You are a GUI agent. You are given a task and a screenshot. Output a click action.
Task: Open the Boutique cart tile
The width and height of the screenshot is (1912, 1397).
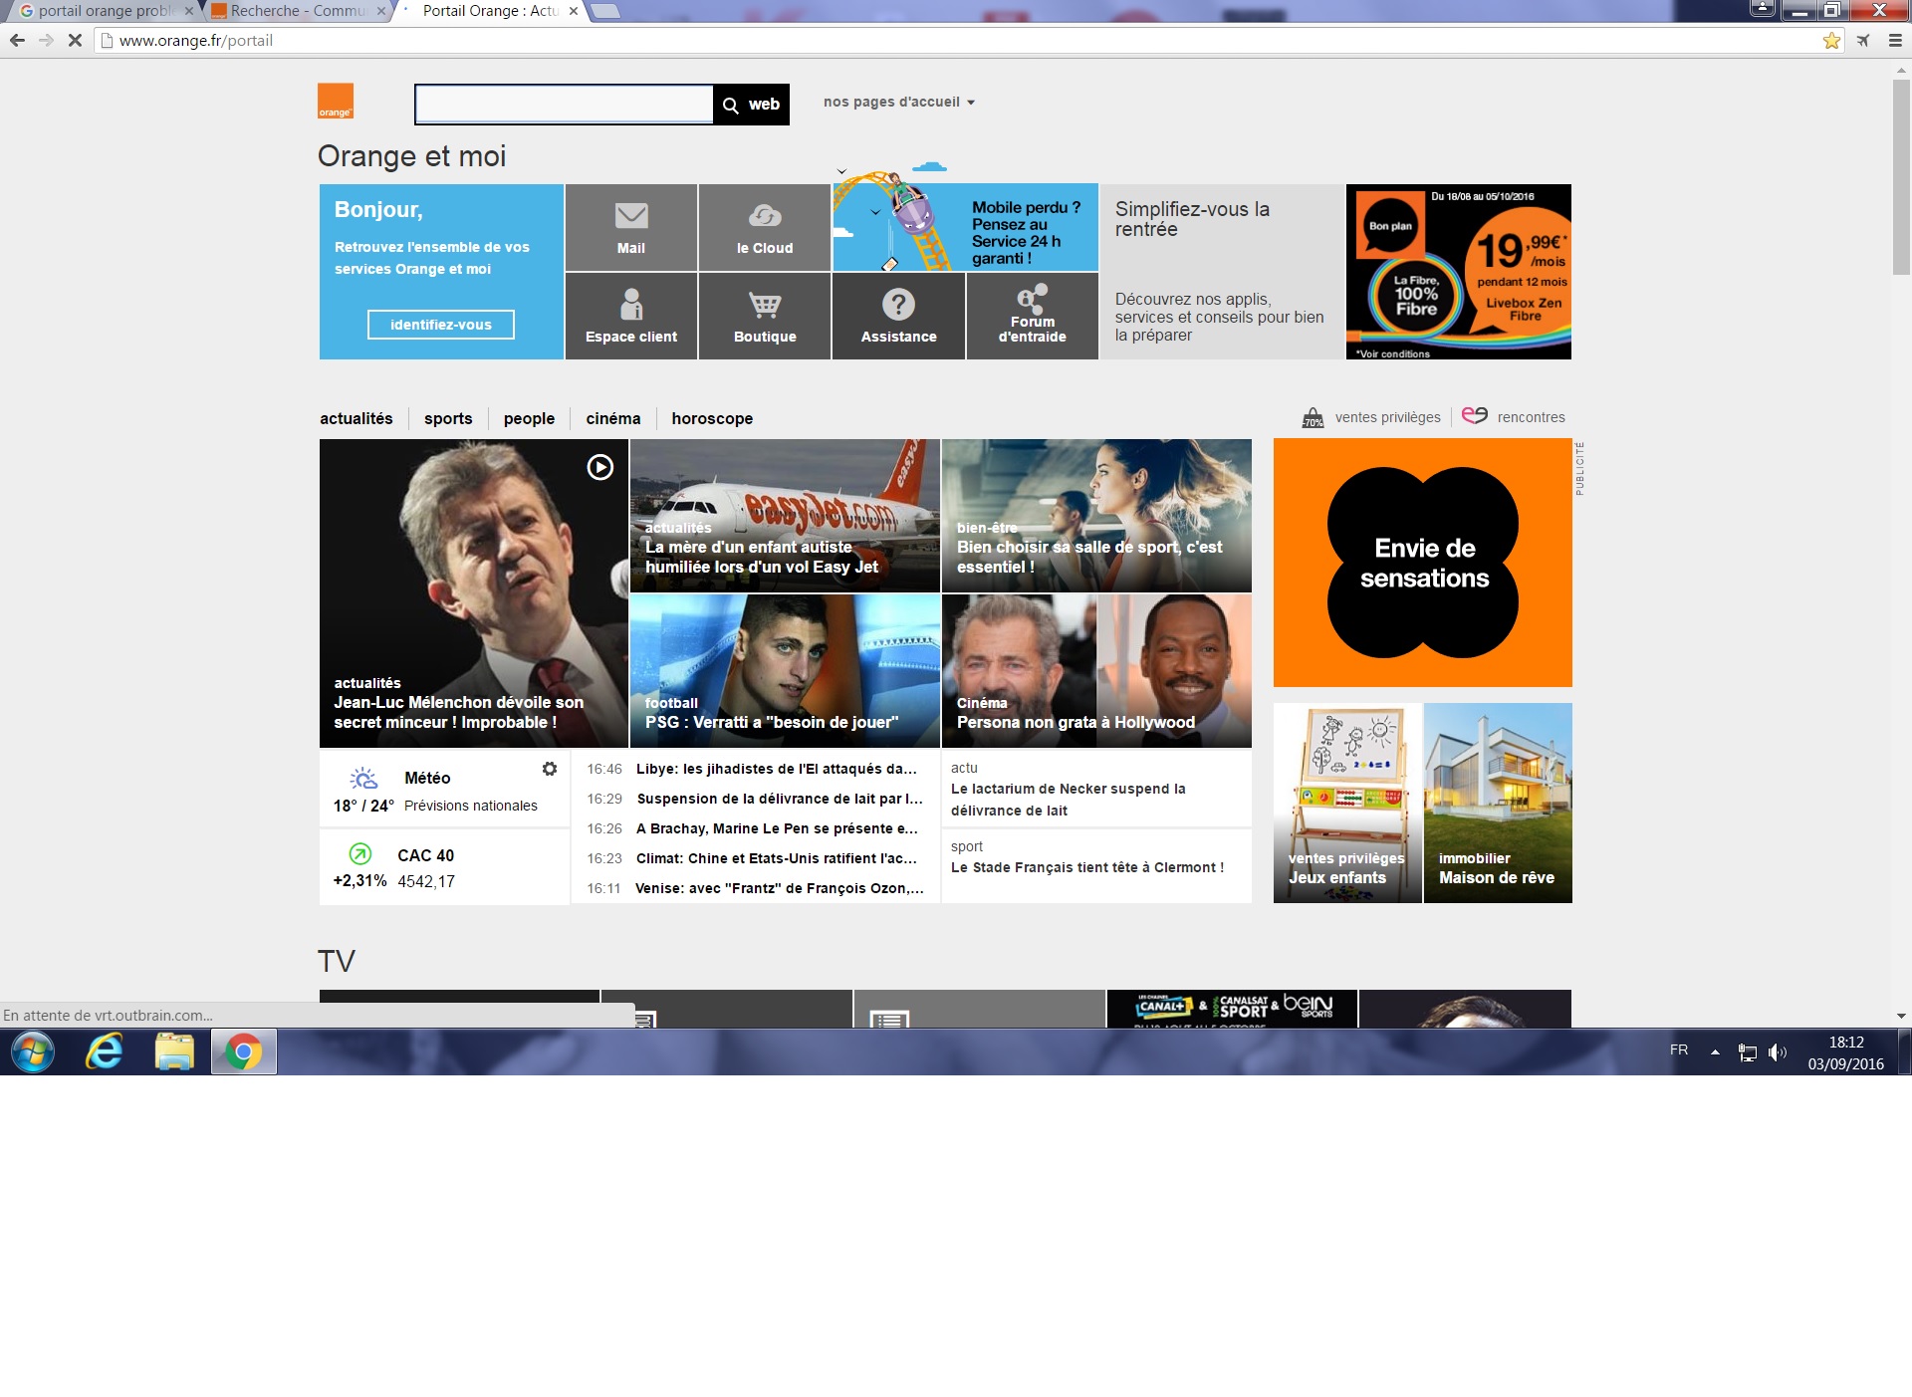point(765,316)
